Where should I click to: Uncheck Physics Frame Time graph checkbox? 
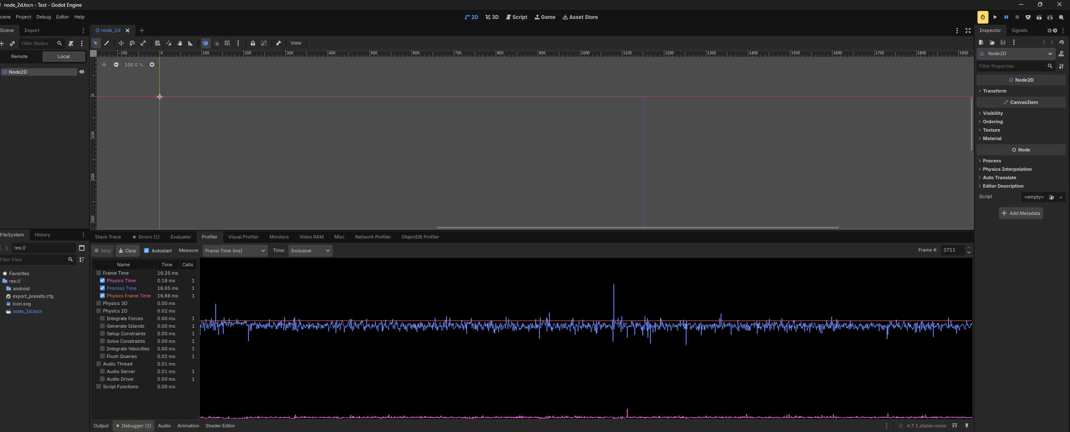102,296
